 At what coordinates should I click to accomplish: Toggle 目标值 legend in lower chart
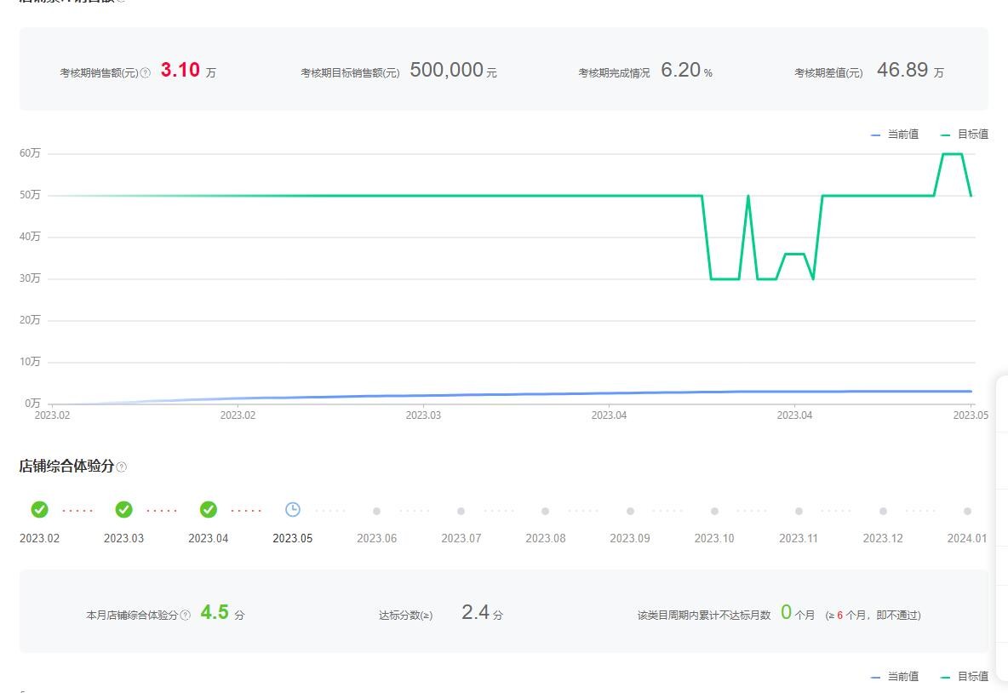965,676
